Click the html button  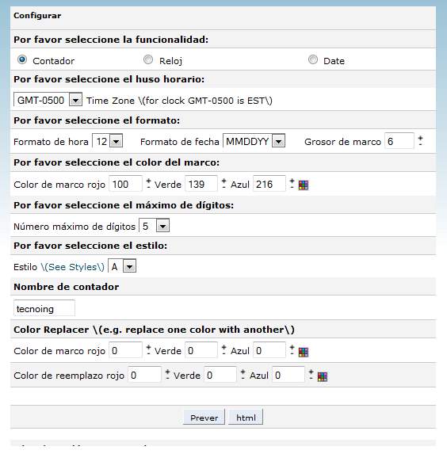[246, 418]
